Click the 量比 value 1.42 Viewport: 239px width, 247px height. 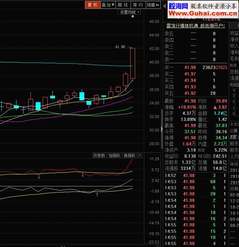point(223,120)
